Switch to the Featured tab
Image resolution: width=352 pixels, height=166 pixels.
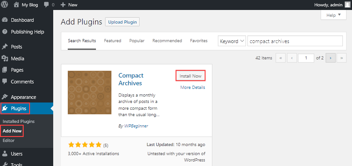[112, 41]
